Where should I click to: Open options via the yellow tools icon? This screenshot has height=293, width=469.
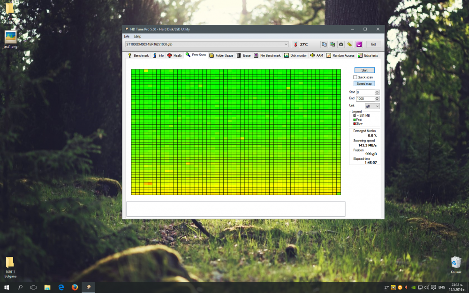click(x=349, y=44)
